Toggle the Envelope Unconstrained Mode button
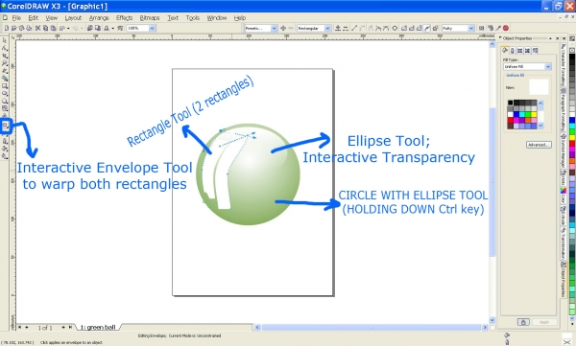 [426, 28]
